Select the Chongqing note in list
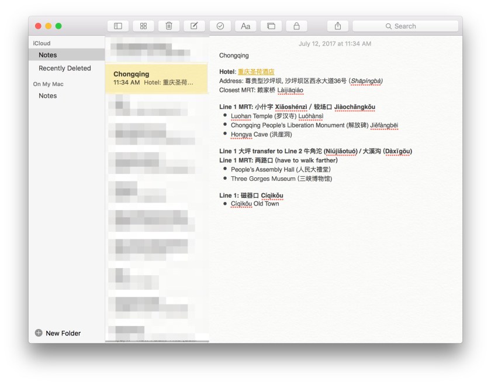This screenshot has height=384, width=491. click(x=157, y=78)
